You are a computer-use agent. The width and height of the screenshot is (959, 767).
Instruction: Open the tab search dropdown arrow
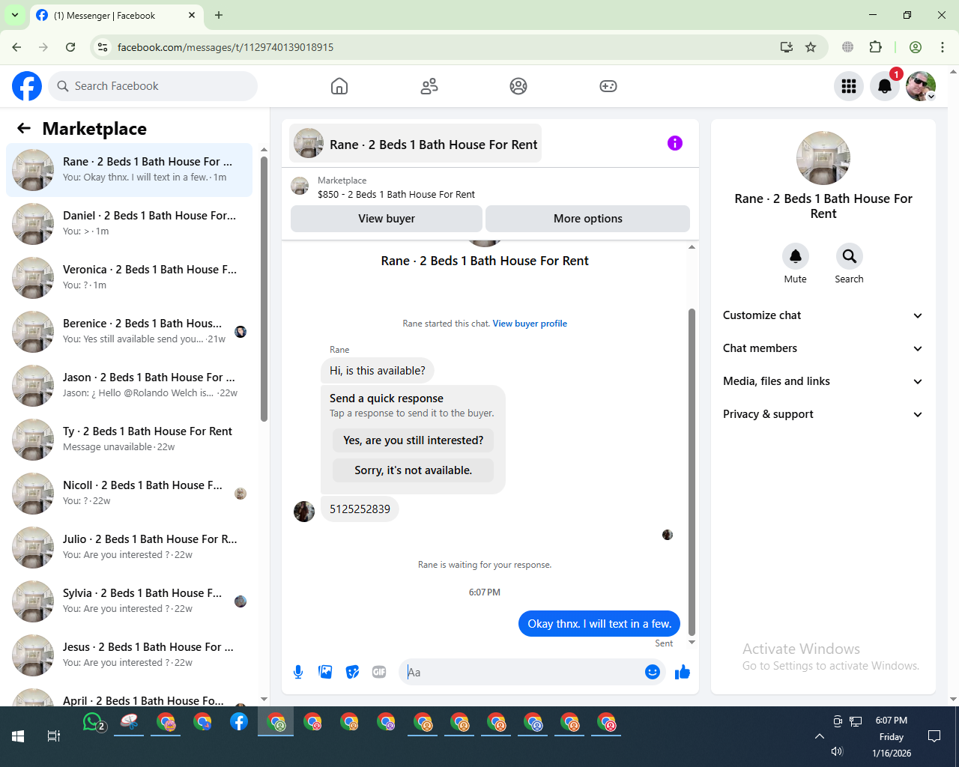pos(15,15)
